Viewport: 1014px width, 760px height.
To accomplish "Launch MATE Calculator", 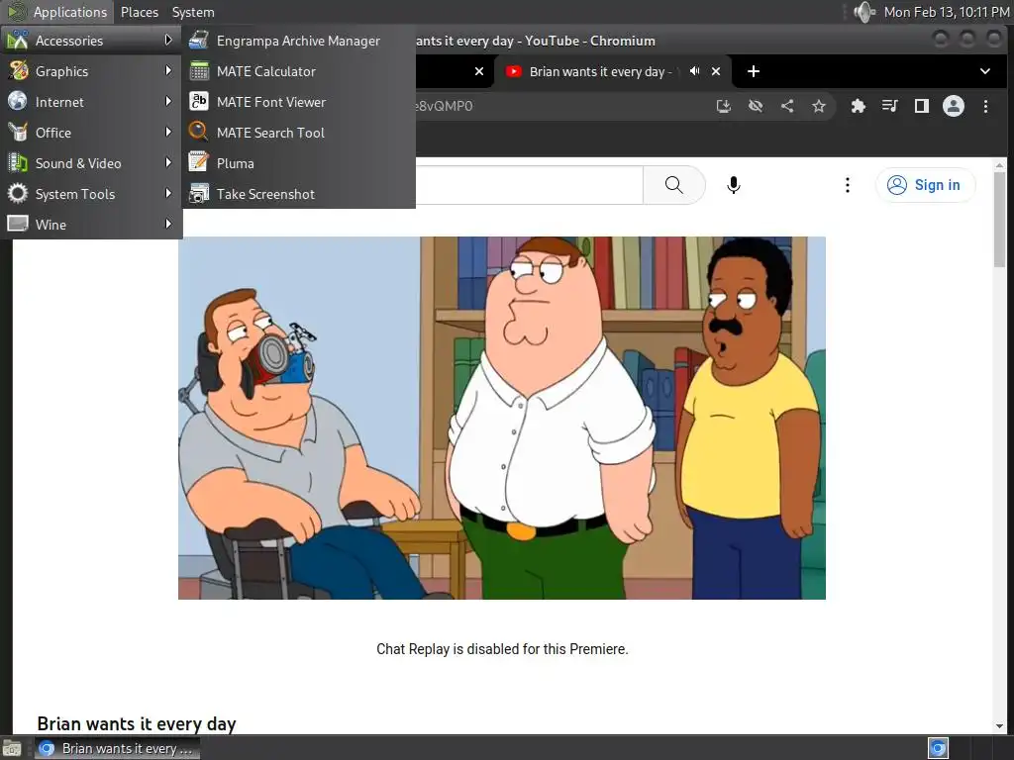I will pyautogui.click(x=298, y=71).
